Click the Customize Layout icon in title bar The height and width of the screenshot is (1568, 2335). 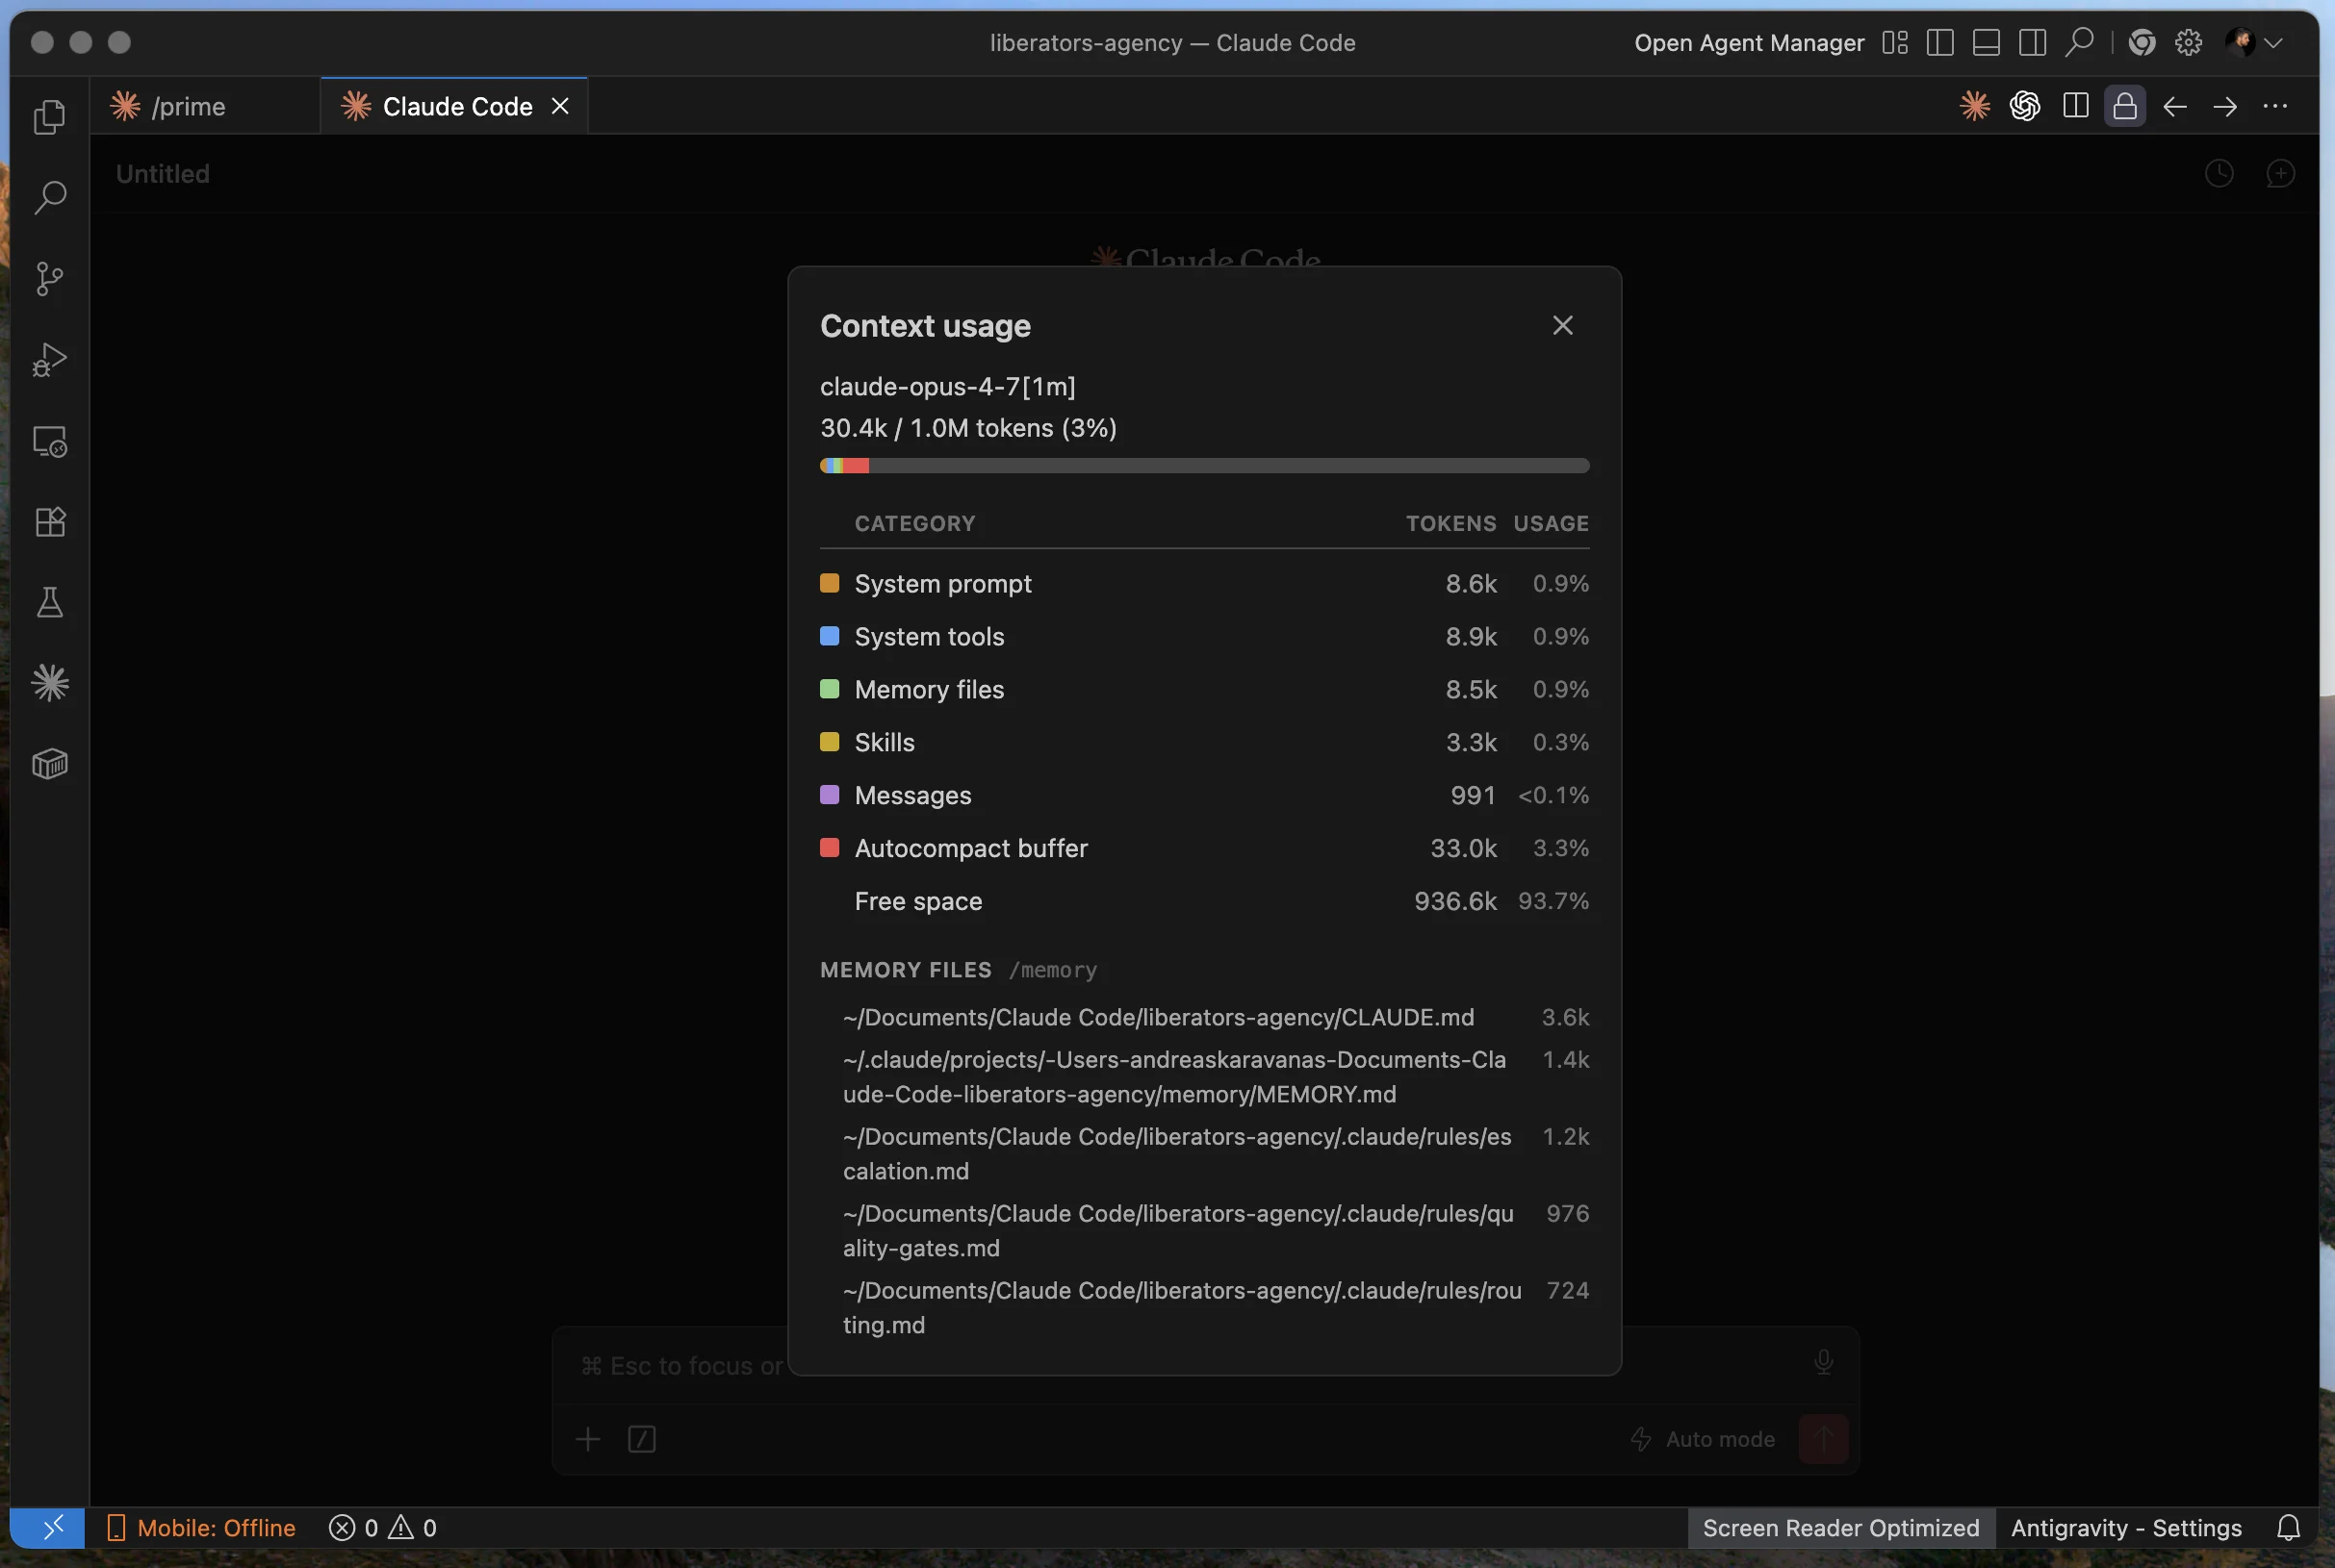pyautogui.click(x=1895, y=43)
